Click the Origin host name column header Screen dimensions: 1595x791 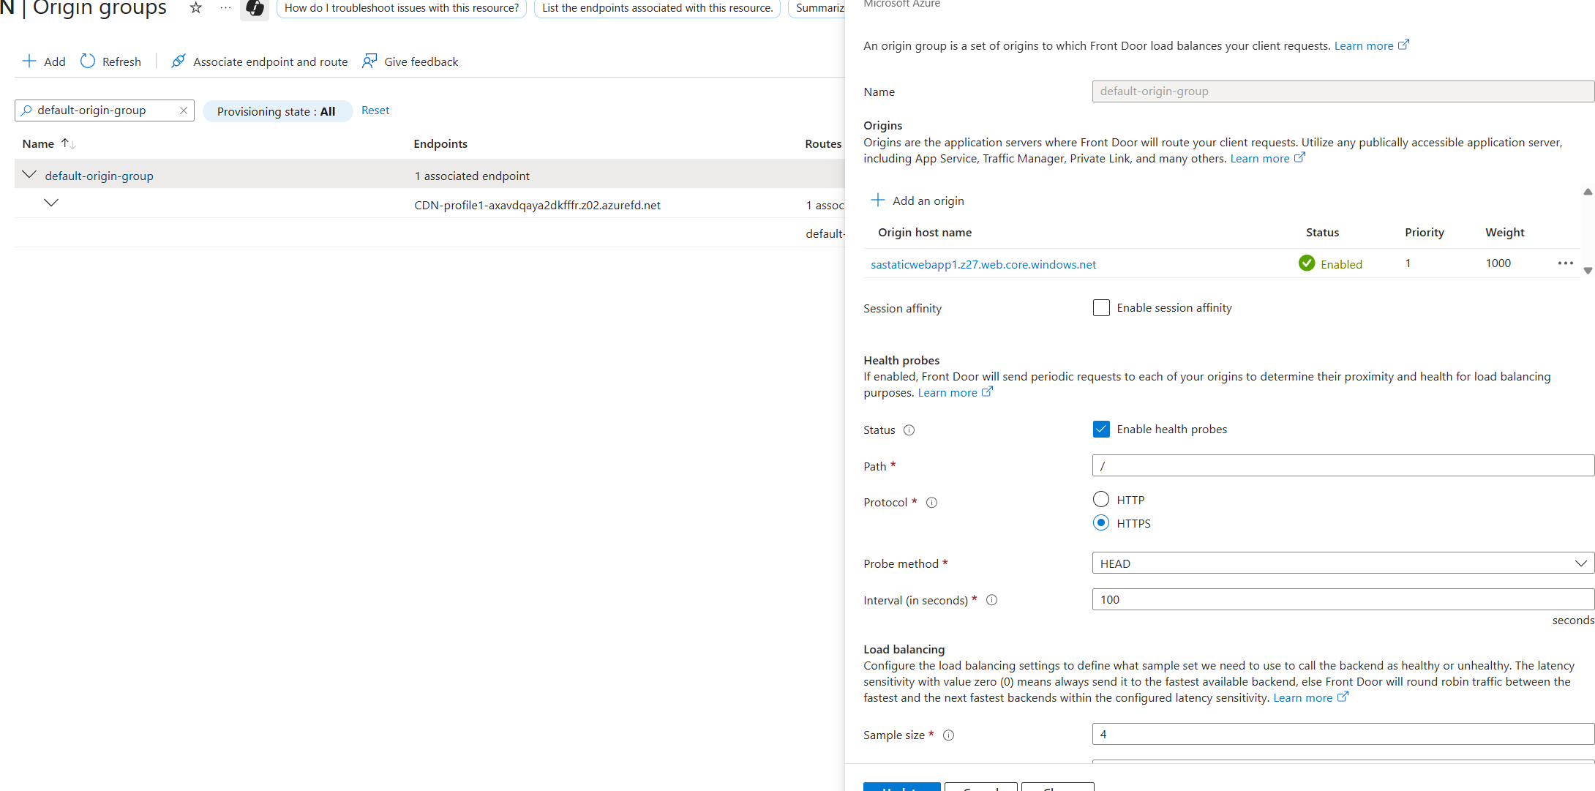[x=925, y=233]
